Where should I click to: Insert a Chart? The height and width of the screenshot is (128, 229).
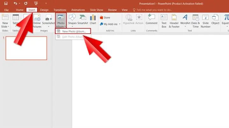pos(93,20)
